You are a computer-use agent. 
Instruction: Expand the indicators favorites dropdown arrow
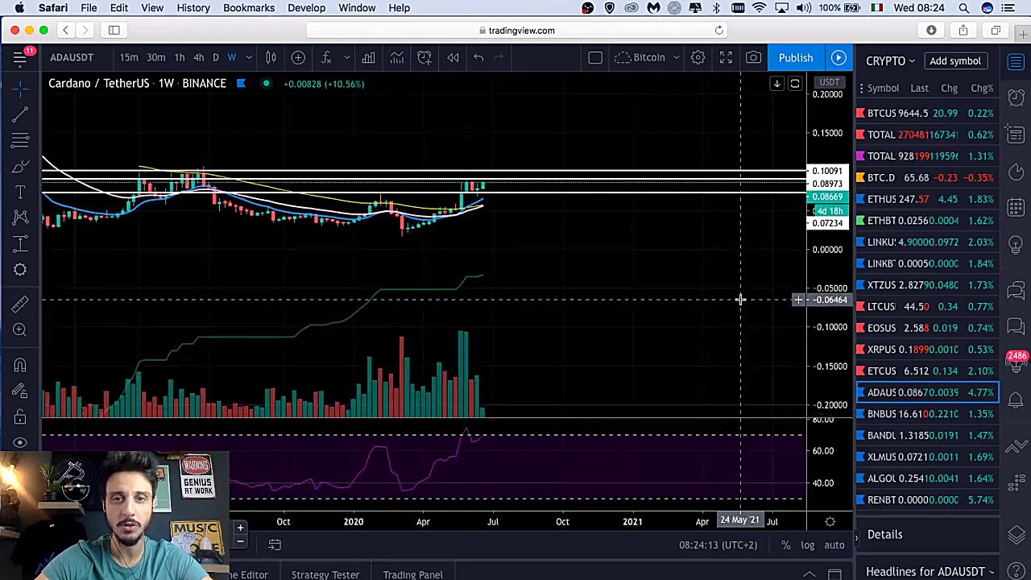(x=346, y=57)
